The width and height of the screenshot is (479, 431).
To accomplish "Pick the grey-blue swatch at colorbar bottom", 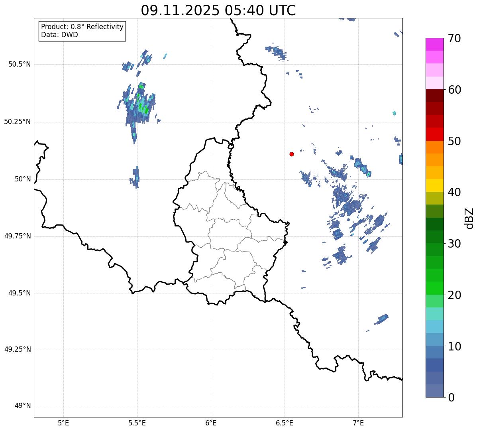I will [434, 391].
